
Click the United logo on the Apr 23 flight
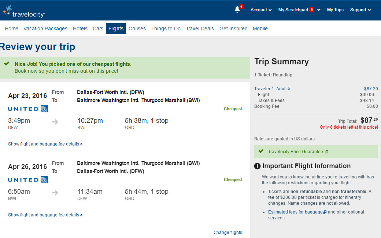point(28,109)
